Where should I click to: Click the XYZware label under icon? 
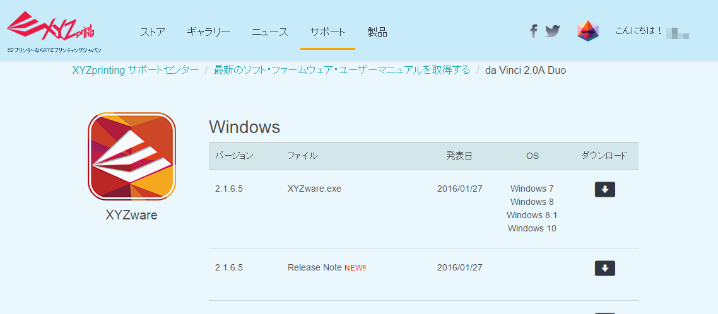[131, 215]
